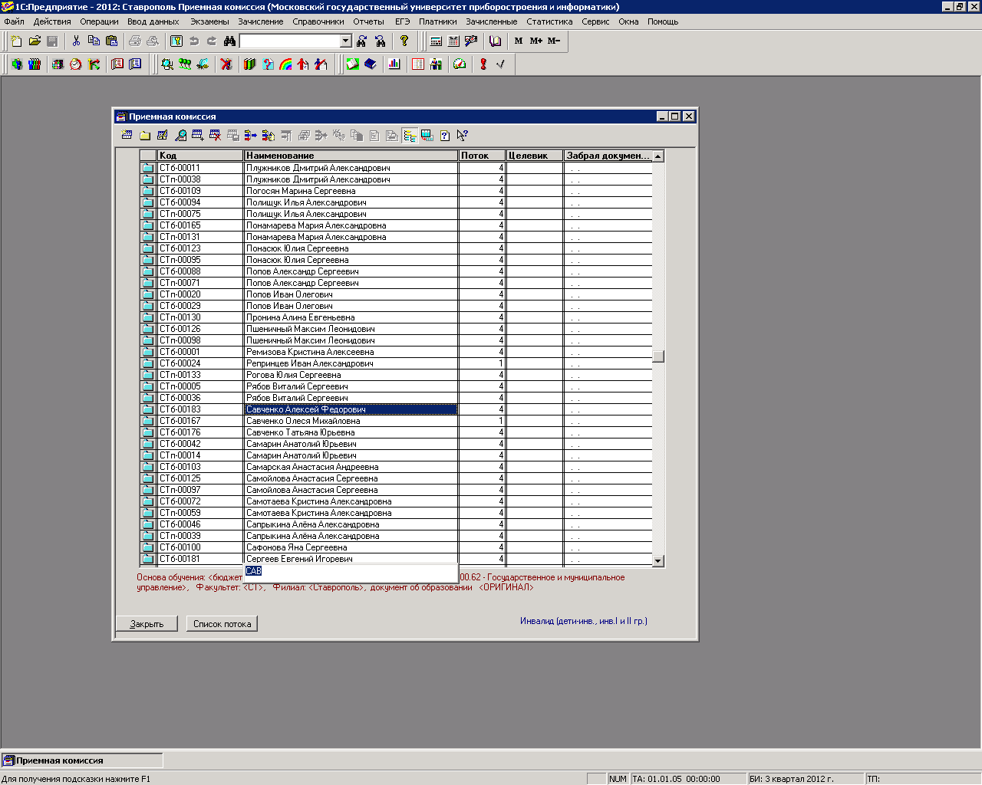Select row Сергеев Евгений Игоревич
Image resolution: width=982 pixels, height=785 pixels.
coord(351,559)
